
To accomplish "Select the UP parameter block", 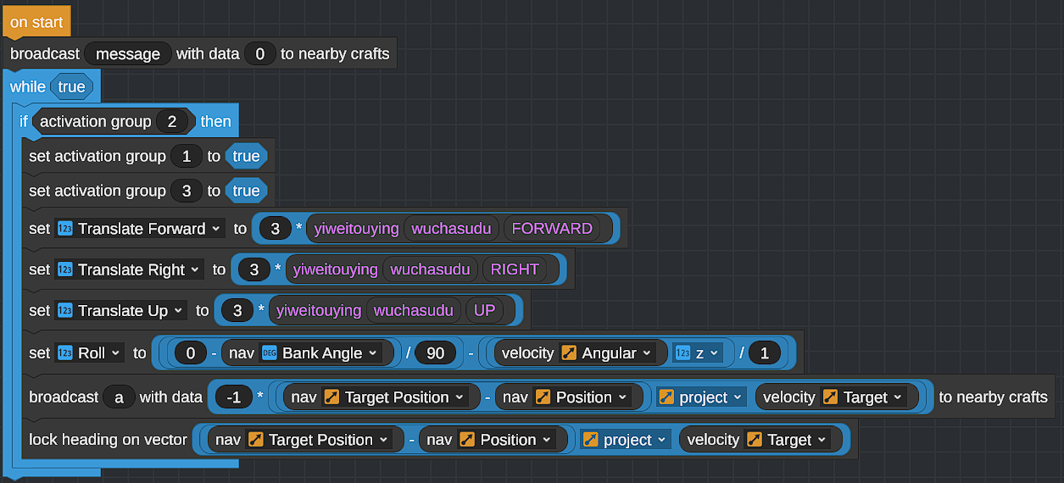I will (x=484, y=311).
